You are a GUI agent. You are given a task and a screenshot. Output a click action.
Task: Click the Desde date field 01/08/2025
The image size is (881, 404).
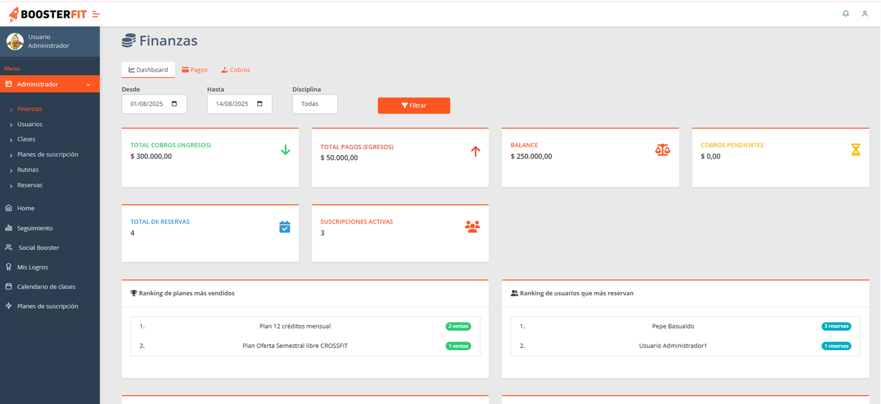(154, 104)
